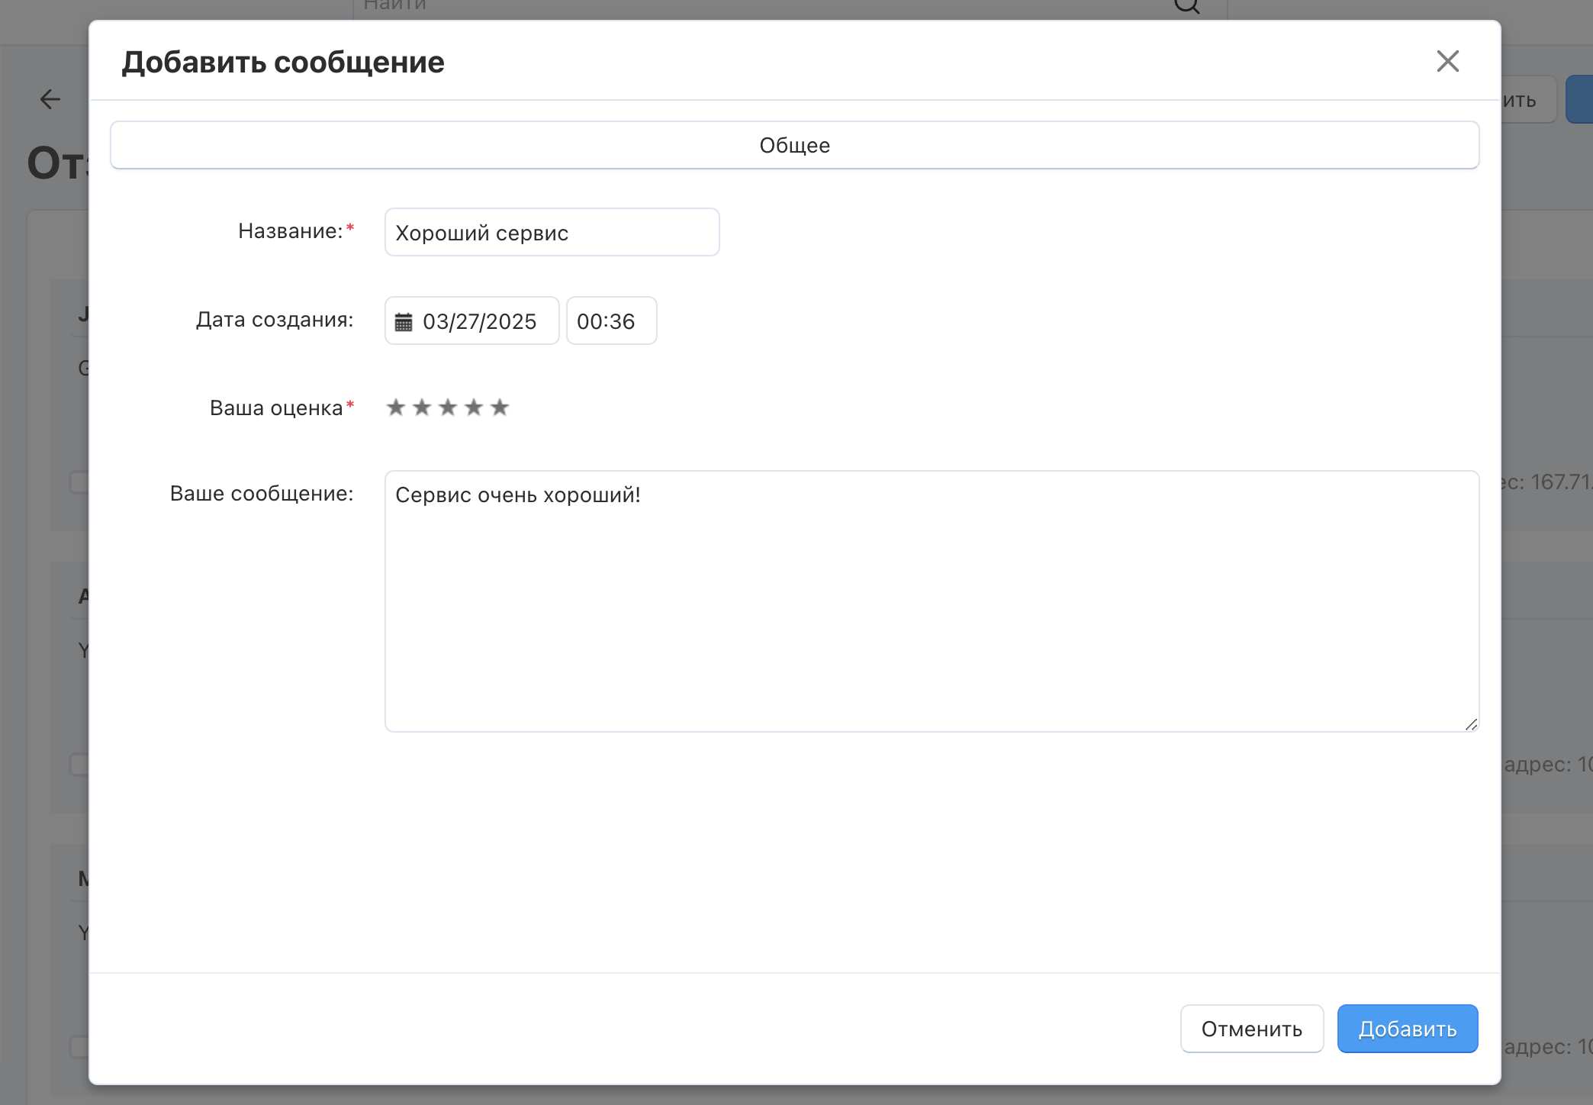This screenshot has height=1105, width=1593.
Task: Grab the text area resize handle
Action: pyautogui.click(x=1471, y=724)
